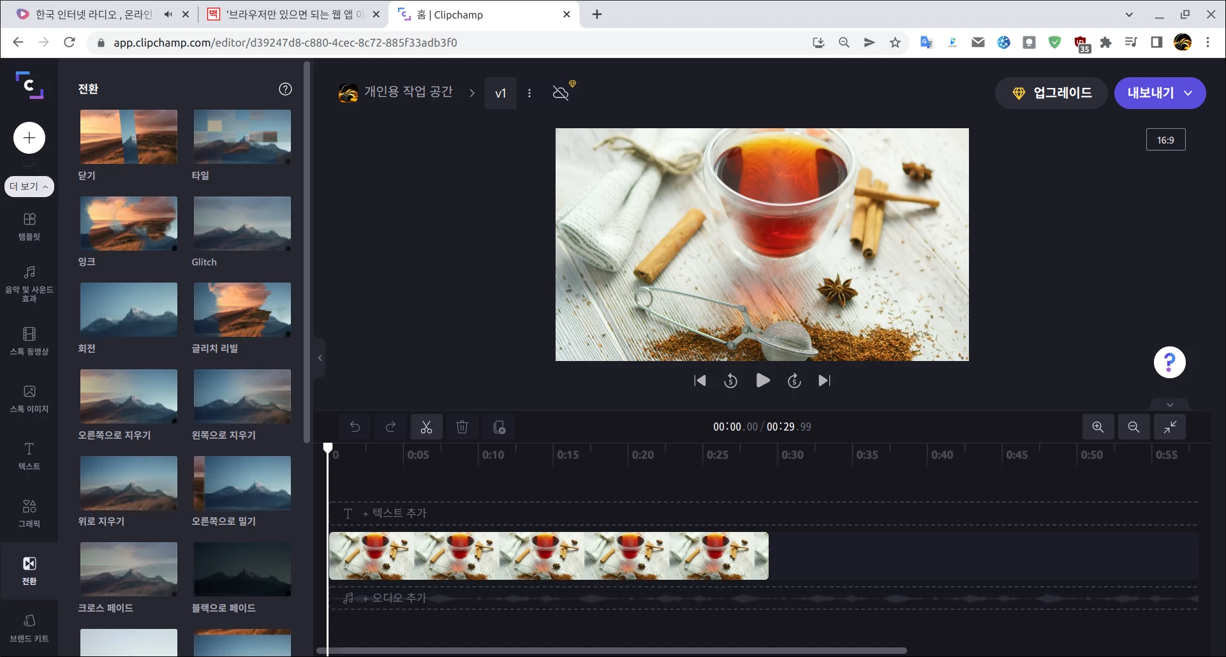
Task: Open the three-dot project options menu
Action: [x=529, y=93]
